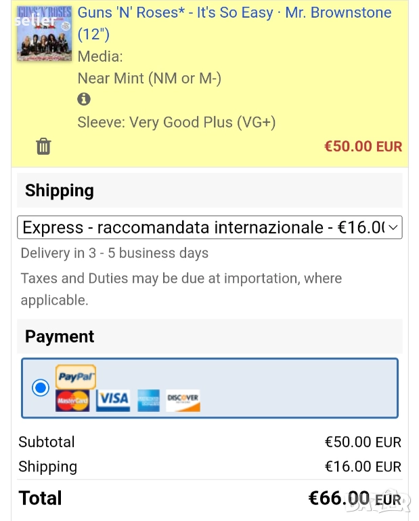Click the Discover card icon

pos(183,400)
